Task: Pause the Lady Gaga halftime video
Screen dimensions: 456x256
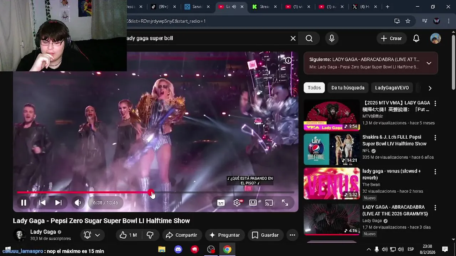Action: point(24,203)
